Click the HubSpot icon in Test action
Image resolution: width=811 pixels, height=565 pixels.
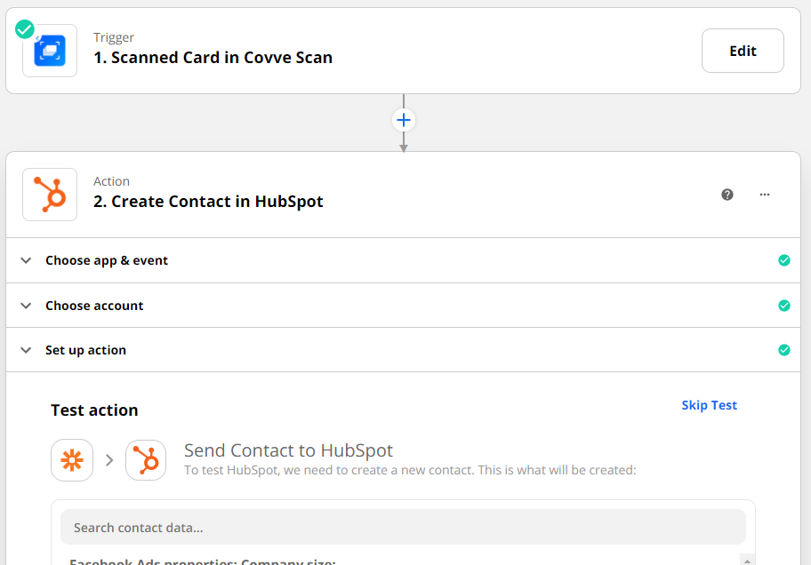pos(146,460)
